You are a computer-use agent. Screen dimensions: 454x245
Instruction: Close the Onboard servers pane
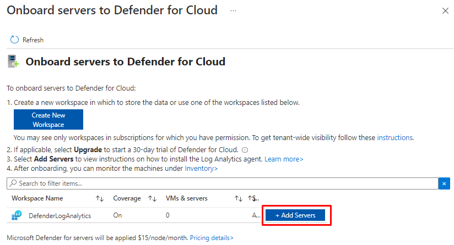(445, 10)
